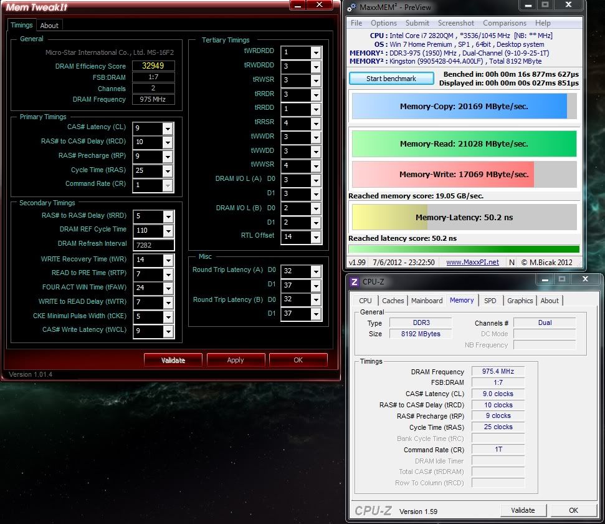Open tRRSR tertiary timing dropdown
Viewport: 605px width, 524px height.
(x=316, y=124)
